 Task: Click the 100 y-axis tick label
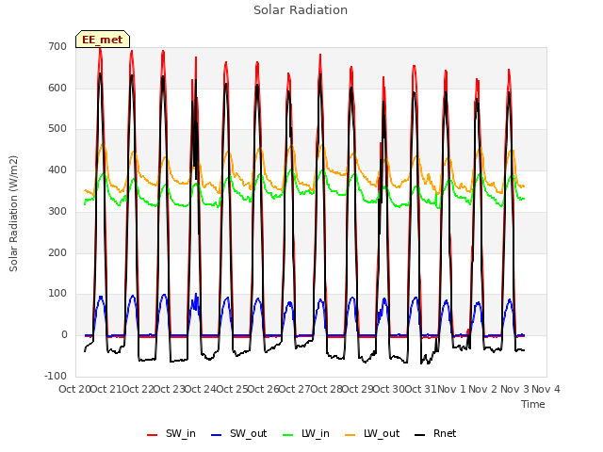(57, 294)
